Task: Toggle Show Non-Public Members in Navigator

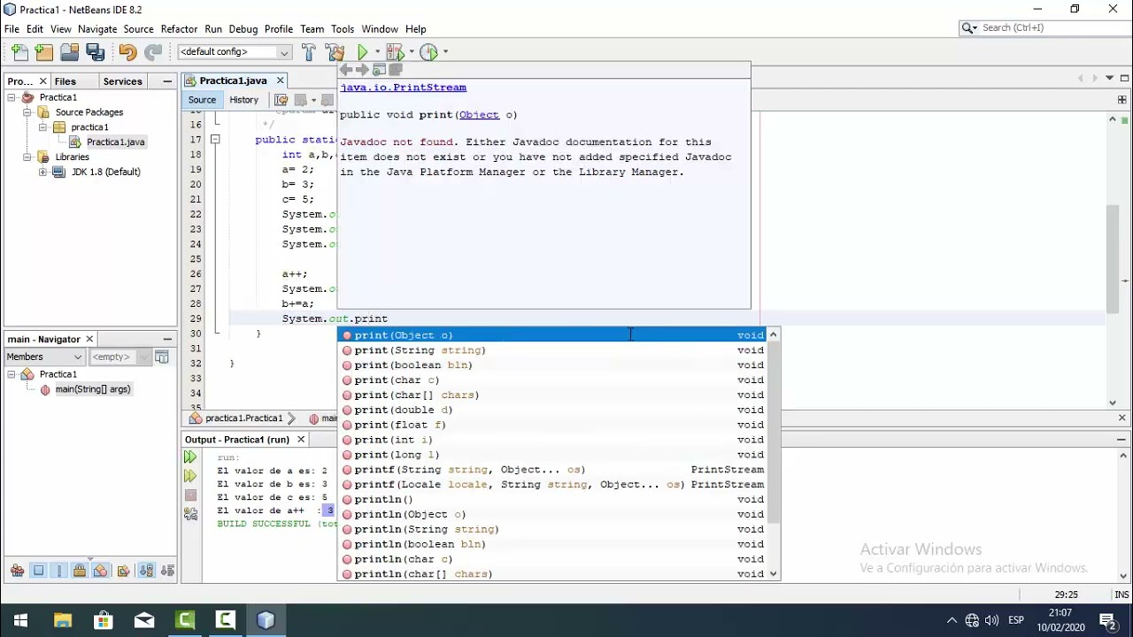Action: 80,571
